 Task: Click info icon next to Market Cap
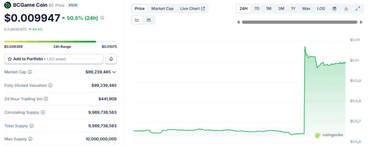click(30, 72)
